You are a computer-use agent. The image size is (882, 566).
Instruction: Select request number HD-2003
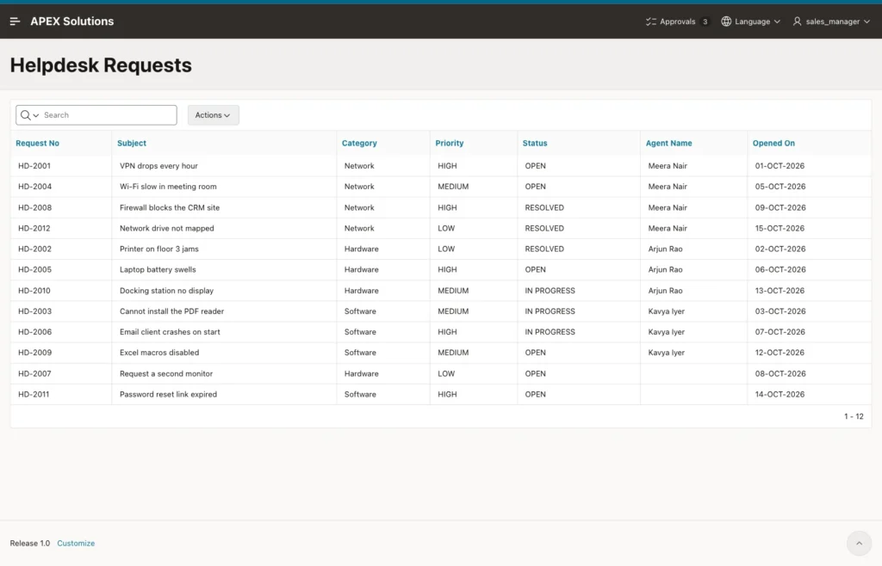pos(34,311)
